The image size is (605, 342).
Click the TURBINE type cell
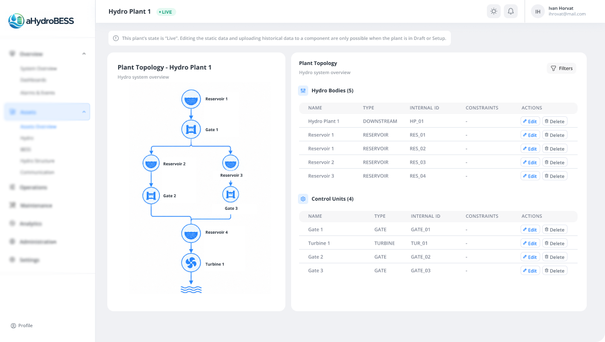tap(384, 243)
